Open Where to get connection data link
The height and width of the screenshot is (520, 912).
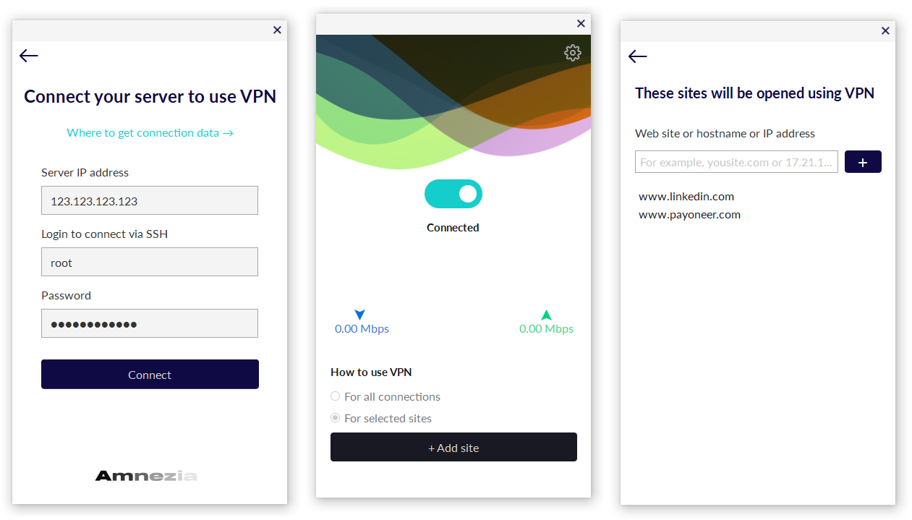click(150, 132)
